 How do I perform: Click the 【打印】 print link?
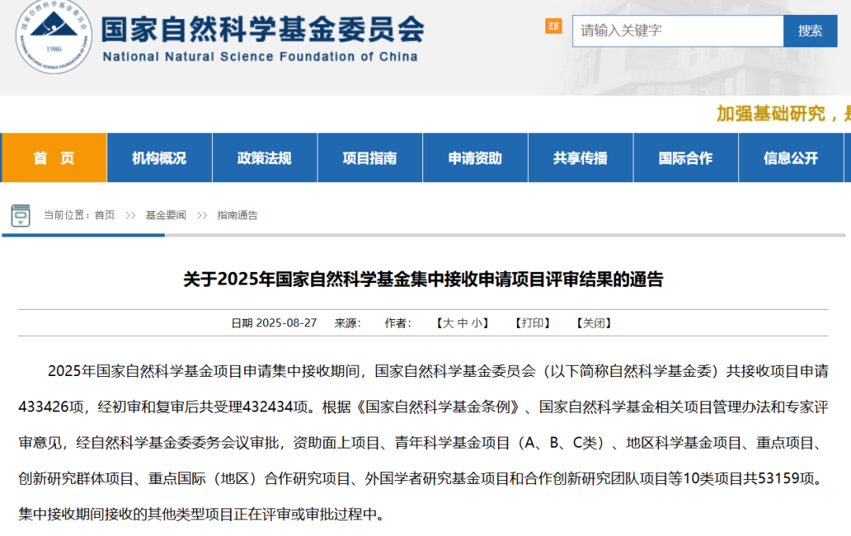pos(533,323)
